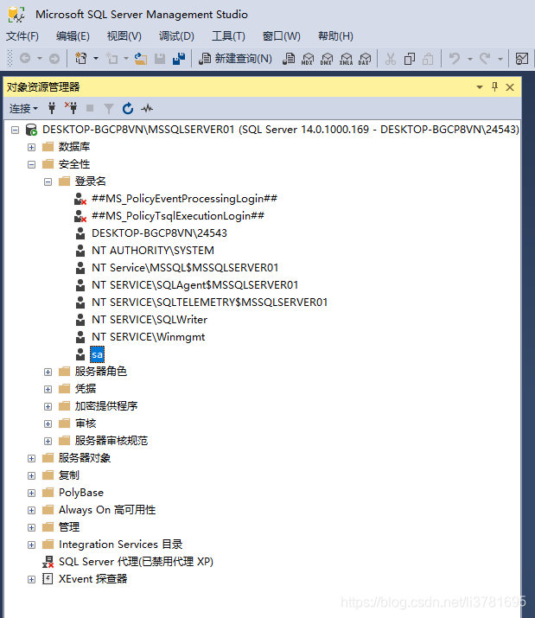The height and width of the screenshot is (618, 535).
Task: Click the Connect plug icon in Object Explorer
Action: (x=52, y=108)
